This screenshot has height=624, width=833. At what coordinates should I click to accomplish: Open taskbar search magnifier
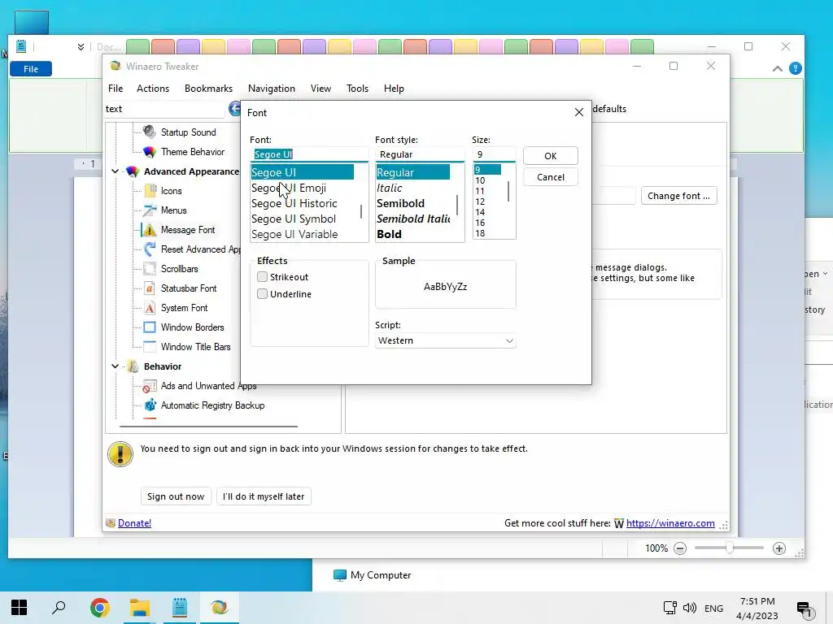tap(59, 608)
